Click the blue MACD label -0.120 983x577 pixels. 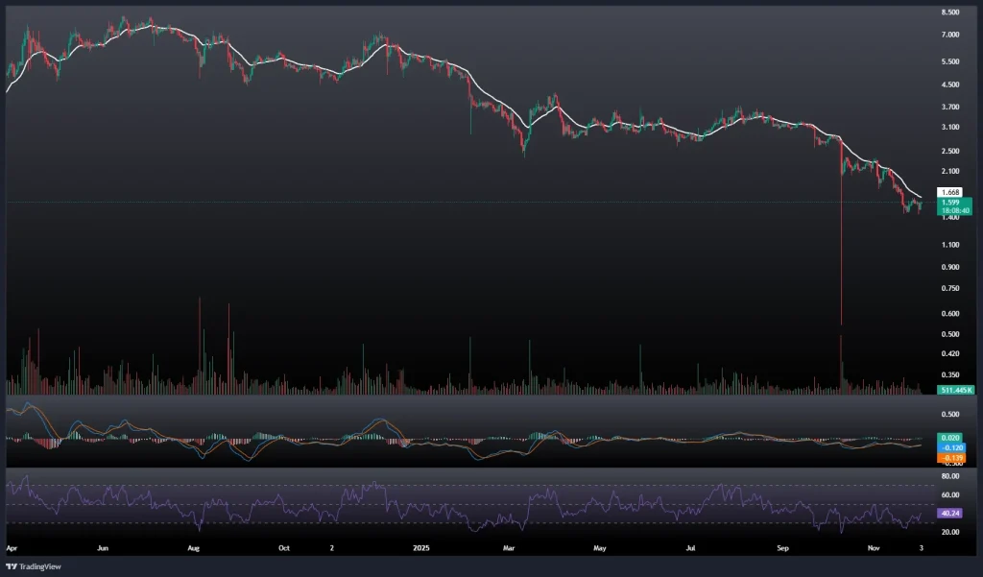[951, 447]
